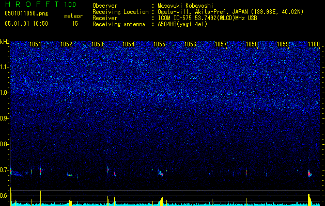This screenshot has width=325, height=206.
Task: Click the meteor echo cluster beneath 1055
Action: (161, 173)
